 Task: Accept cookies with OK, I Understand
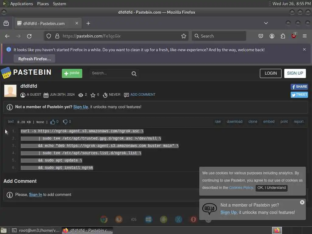tap(271, 188)
